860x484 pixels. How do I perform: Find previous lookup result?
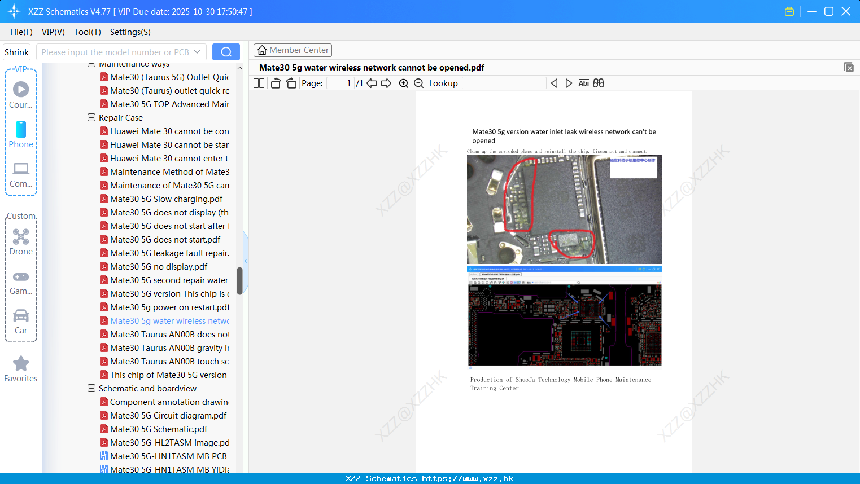[554, 83]
